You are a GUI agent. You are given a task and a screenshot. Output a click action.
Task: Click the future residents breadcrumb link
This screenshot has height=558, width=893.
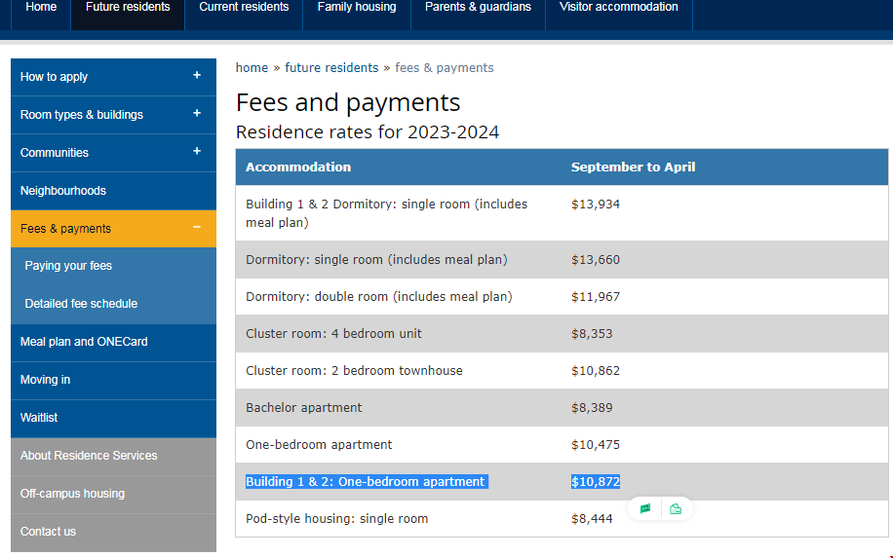point(331,68)
